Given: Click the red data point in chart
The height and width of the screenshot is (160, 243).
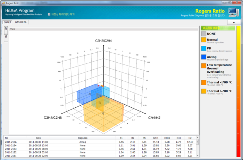Looking at the screenshot, I should (x=98, y=86).
